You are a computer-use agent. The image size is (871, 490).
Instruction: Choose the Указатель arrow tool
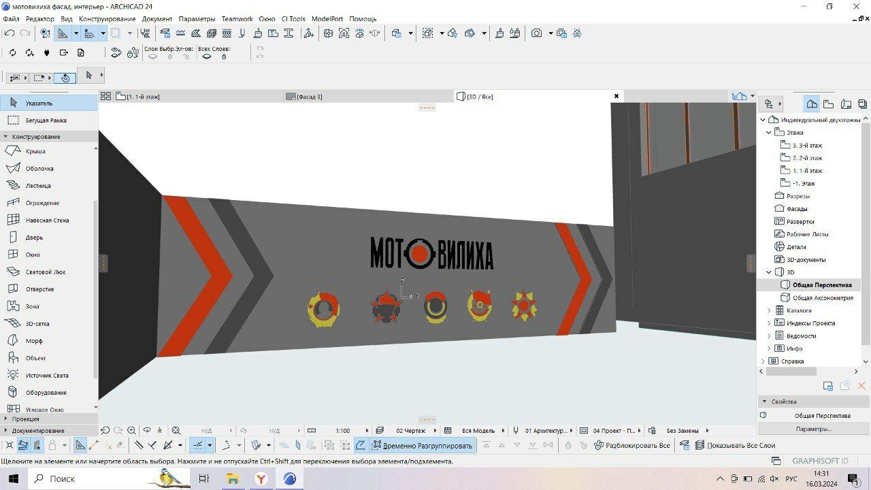[x=48, y=103]
